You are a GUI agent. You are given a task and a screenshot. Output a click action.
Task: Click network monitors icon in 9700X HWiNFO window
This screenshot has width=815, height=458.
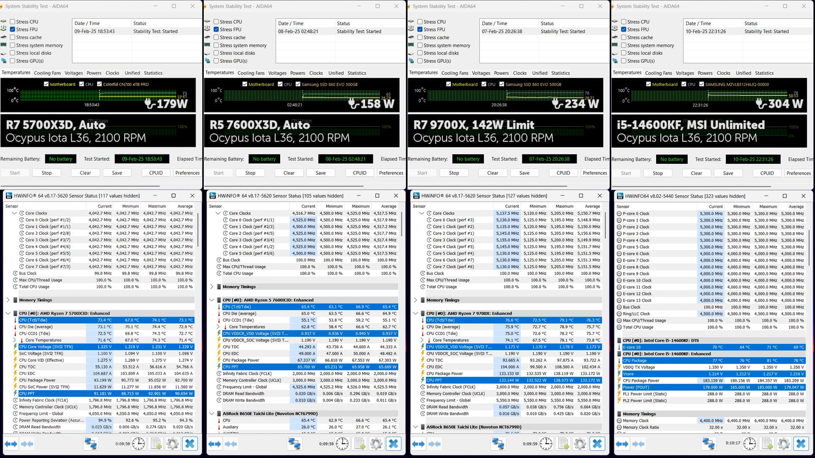click(x=498, y=444)
